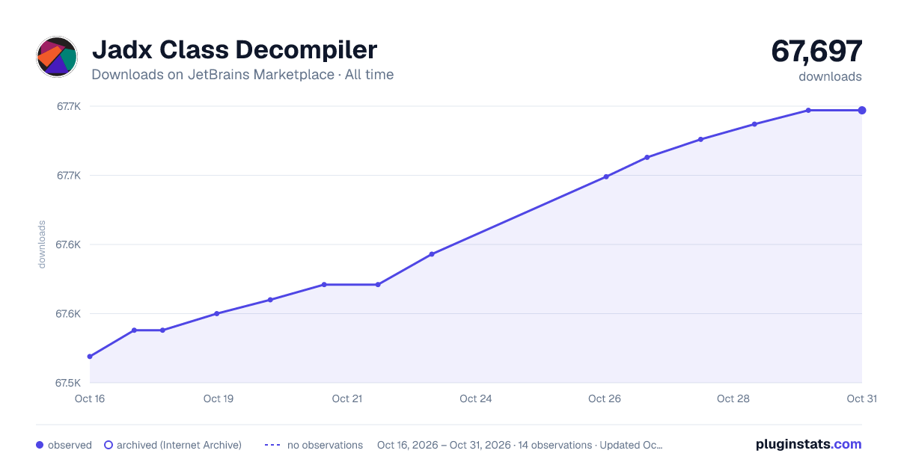Screen dimensions: 898x471
Task: Click the Oct 24 x-axis label
Action: [x=476, y=398]
